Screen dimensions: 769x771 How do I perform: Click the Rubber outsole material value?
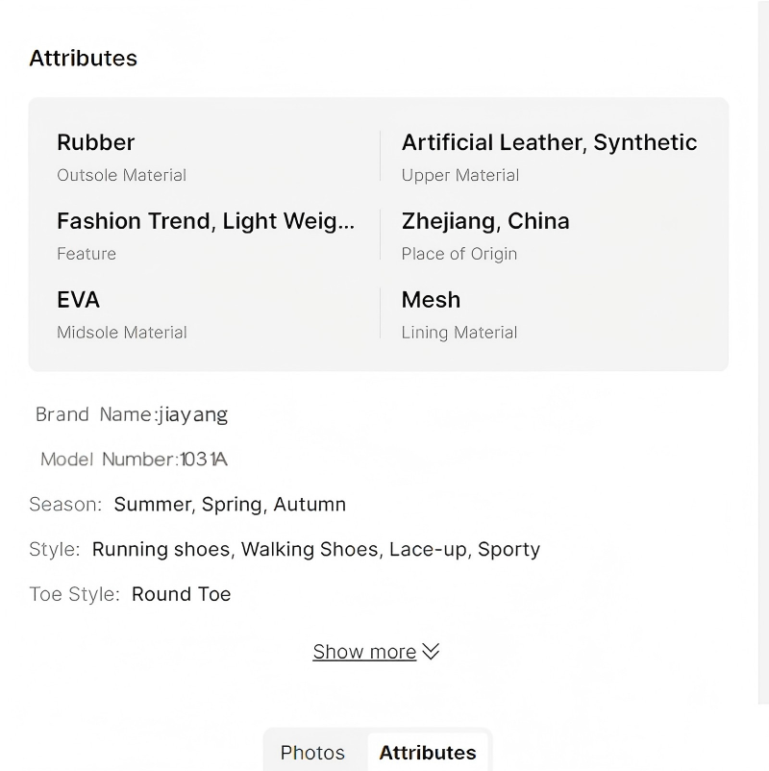coord(96,142)
